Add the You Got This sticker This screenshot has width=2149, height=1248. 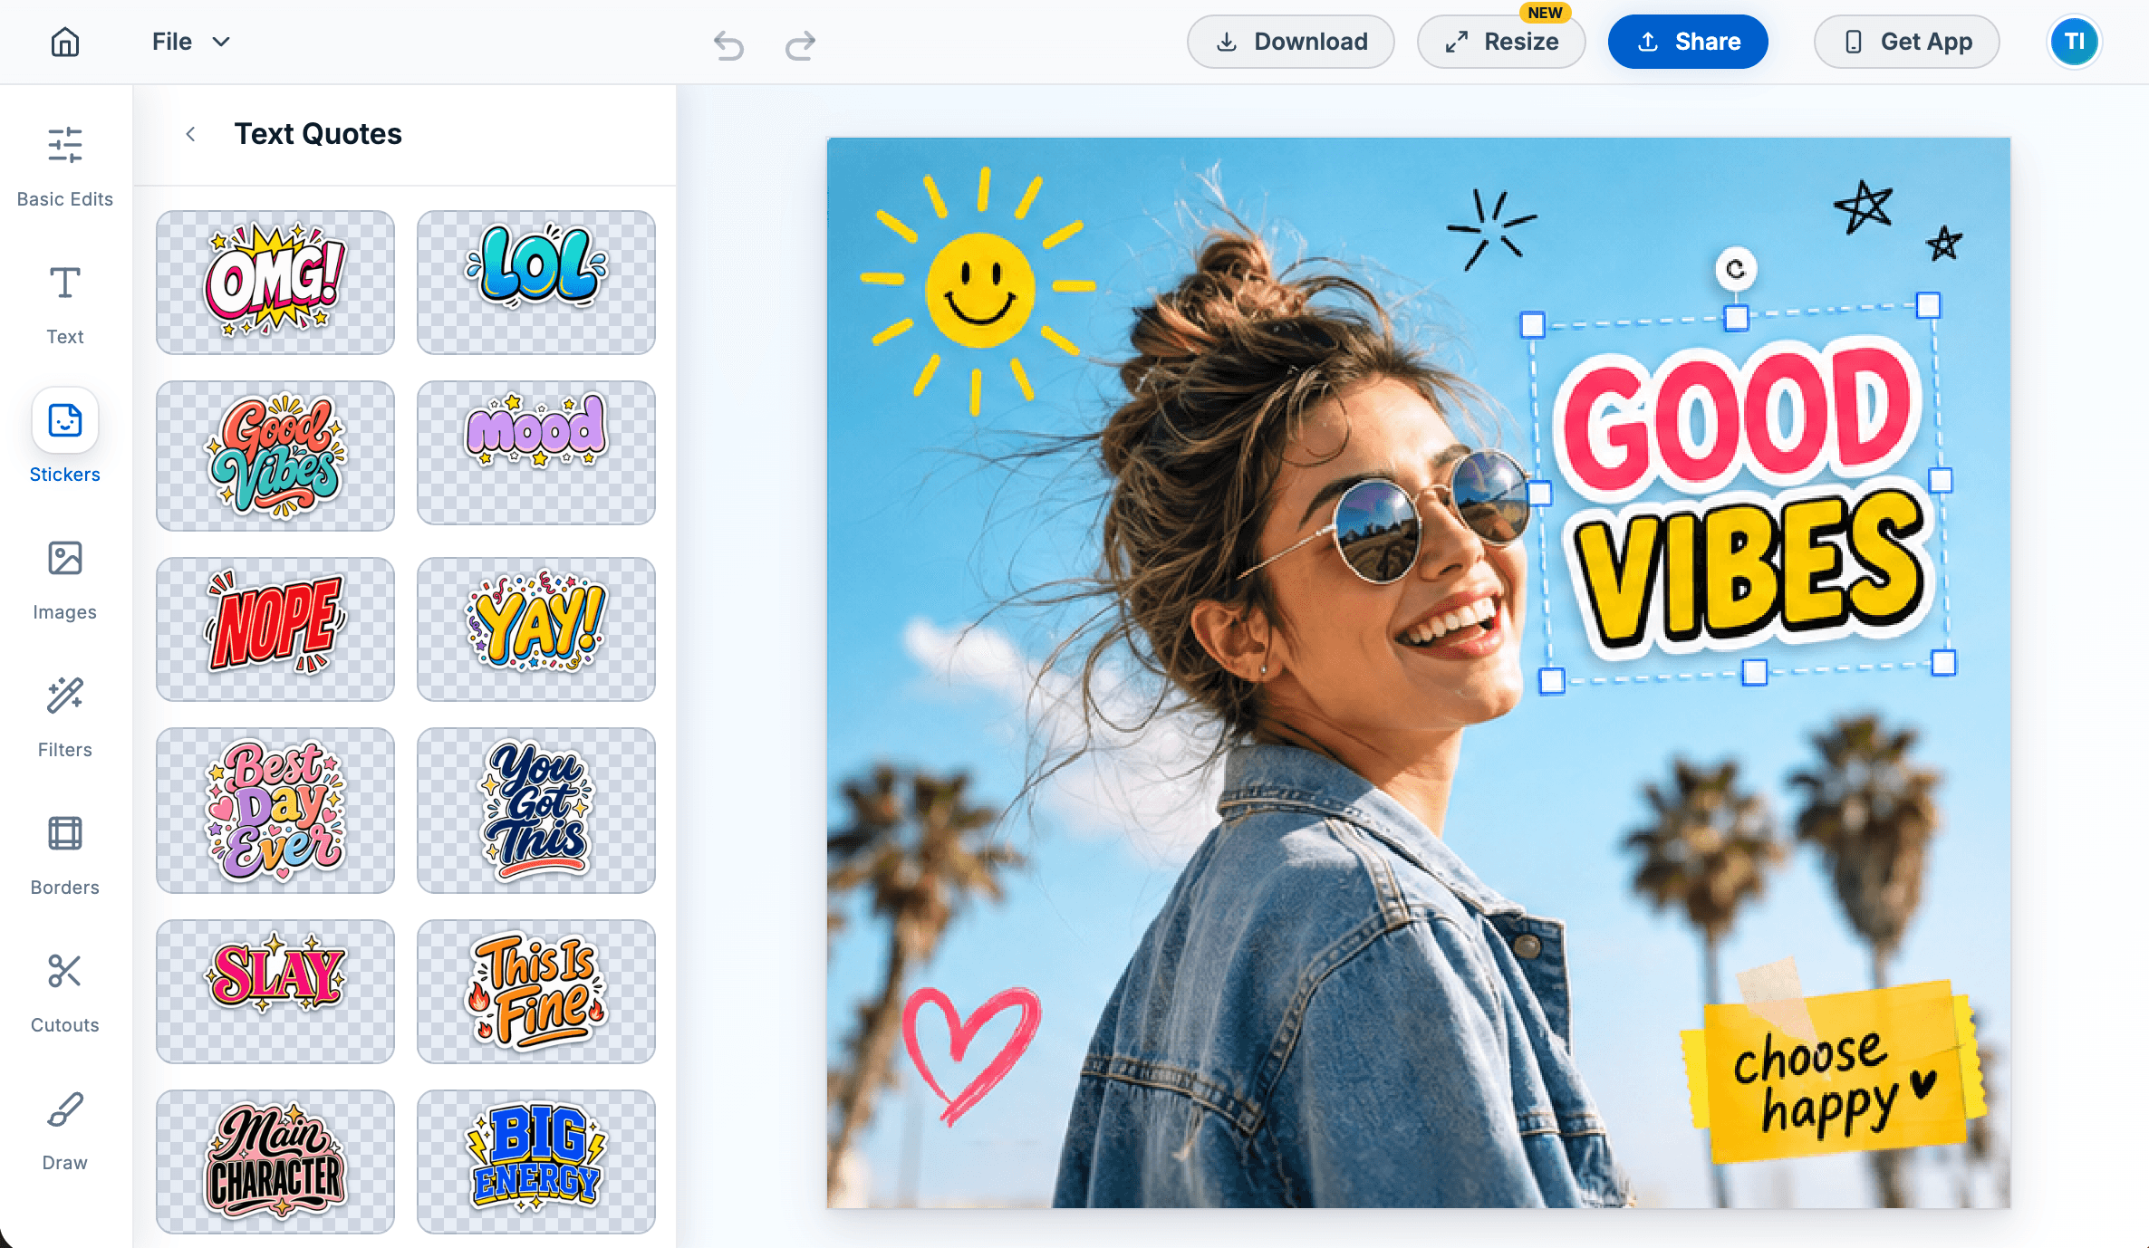[x=536, y=810]
